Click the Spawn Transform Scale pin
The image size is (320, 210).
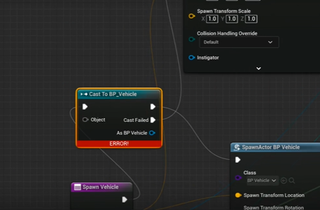191,16
